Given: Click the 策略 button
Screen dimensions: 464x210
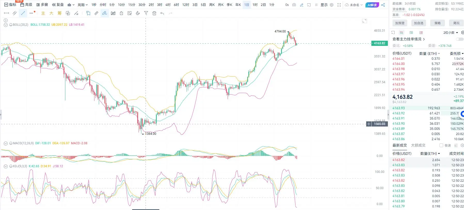Looking at the screenshot, I should click(x=437, y=23).
